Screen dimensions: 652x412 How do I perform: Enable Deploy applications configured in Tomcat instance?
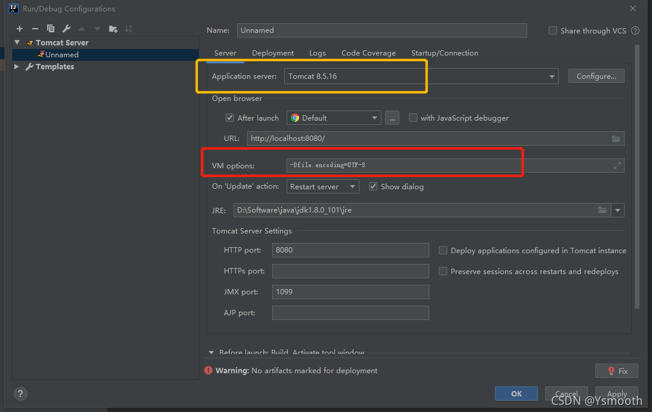tap(443, 250)
